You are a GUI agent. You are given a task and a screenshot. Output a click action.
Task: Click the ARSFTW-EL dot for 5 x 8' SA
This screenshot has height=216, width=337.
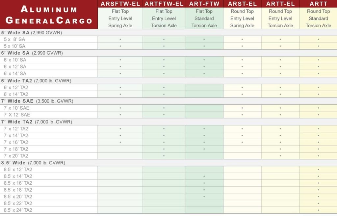(x=120, y=39)
